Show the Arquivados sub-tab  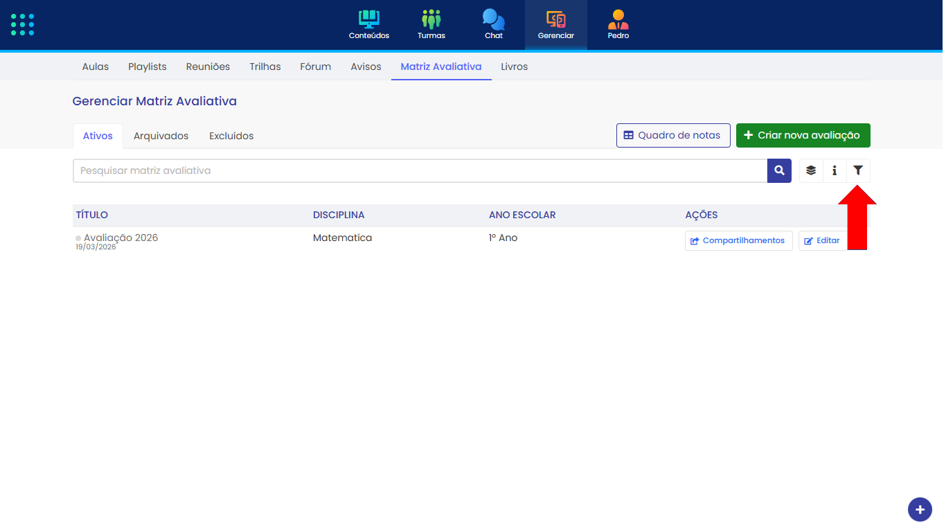(x=161, y=136)
